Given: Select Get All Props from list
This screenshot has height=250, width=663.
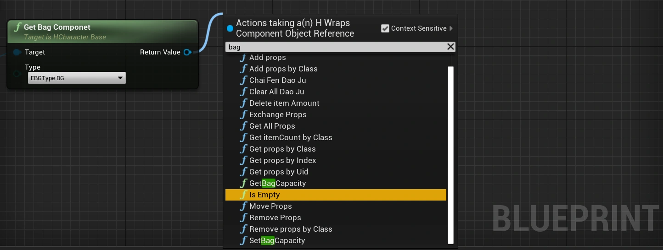Looking at the screenshot, I should [272, 126].
